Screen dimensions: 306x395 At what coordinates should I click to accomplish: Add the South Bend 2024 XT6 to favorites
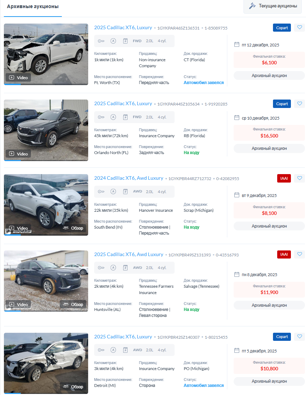299,178
